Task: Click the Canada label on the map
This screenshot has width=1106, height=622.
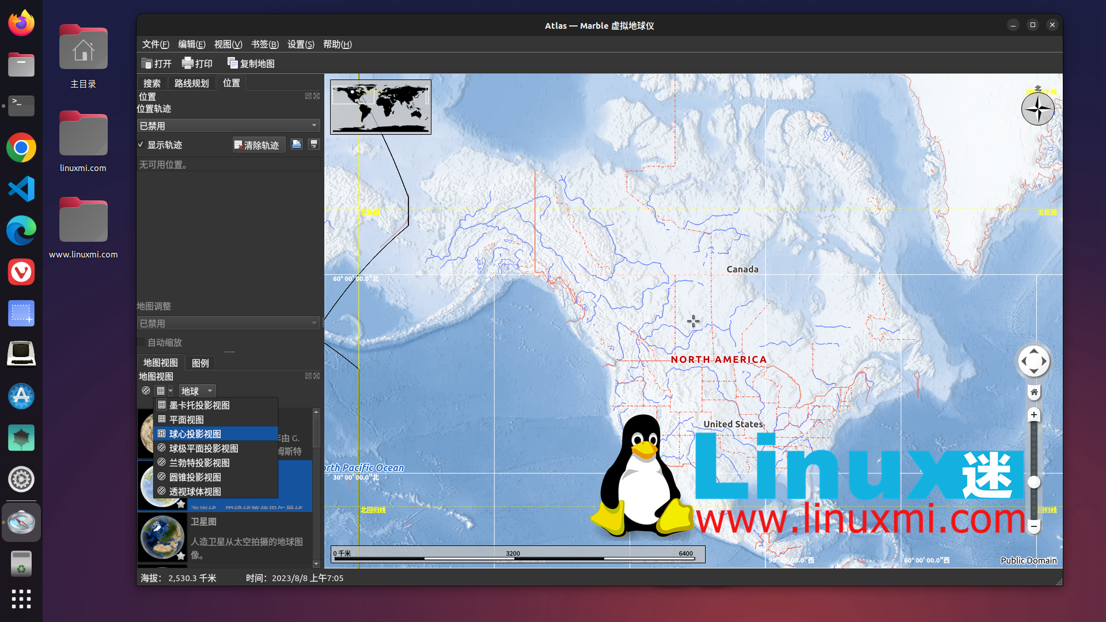Action: pos(743,270)
